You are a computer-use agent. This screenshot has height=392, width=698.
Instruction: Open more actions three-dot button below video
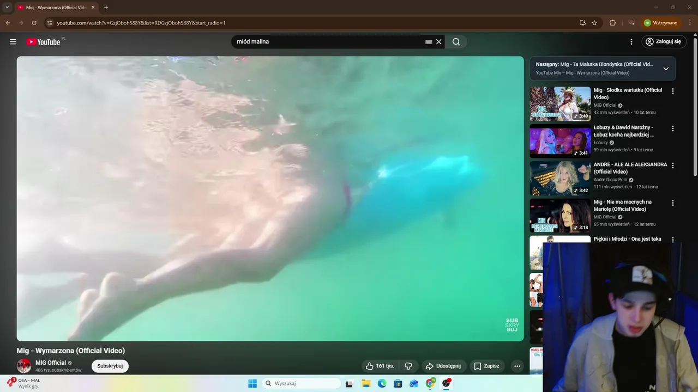click(517, 366)
